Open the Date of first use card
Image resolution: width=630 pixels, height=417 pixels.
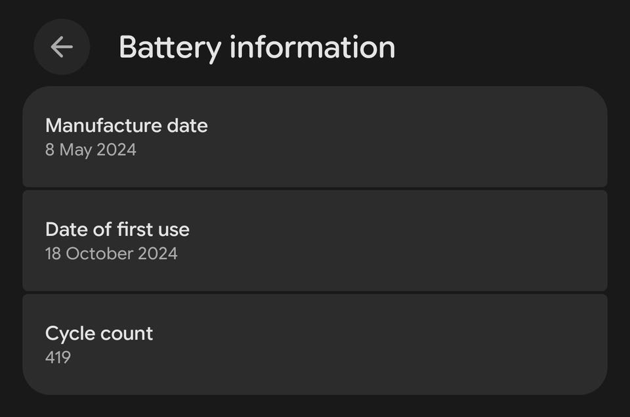coord(394,241)
